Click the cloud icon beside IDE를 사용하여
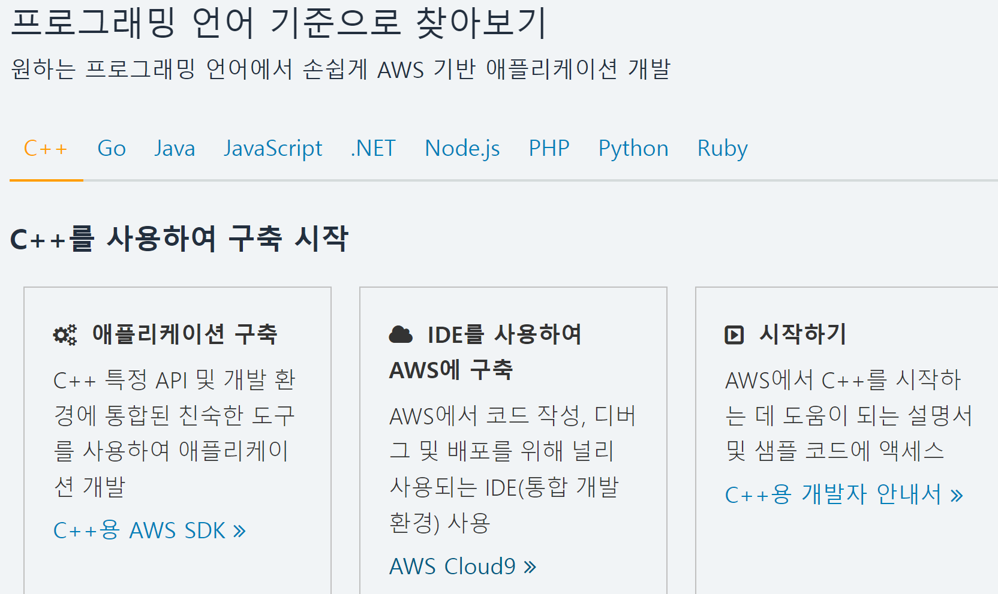The height and width of the screenshot is (594, 998). click(401, 334)
